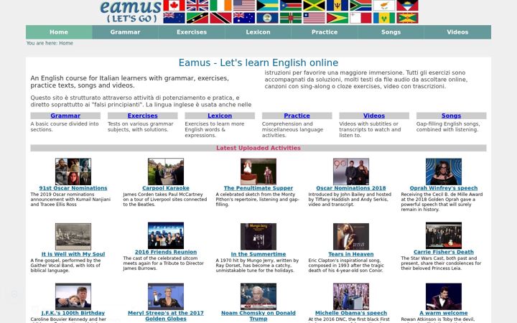Click the Home breadcrumb link
The height and width of the screenshot is (323, 517).
(x=66, y=43)
